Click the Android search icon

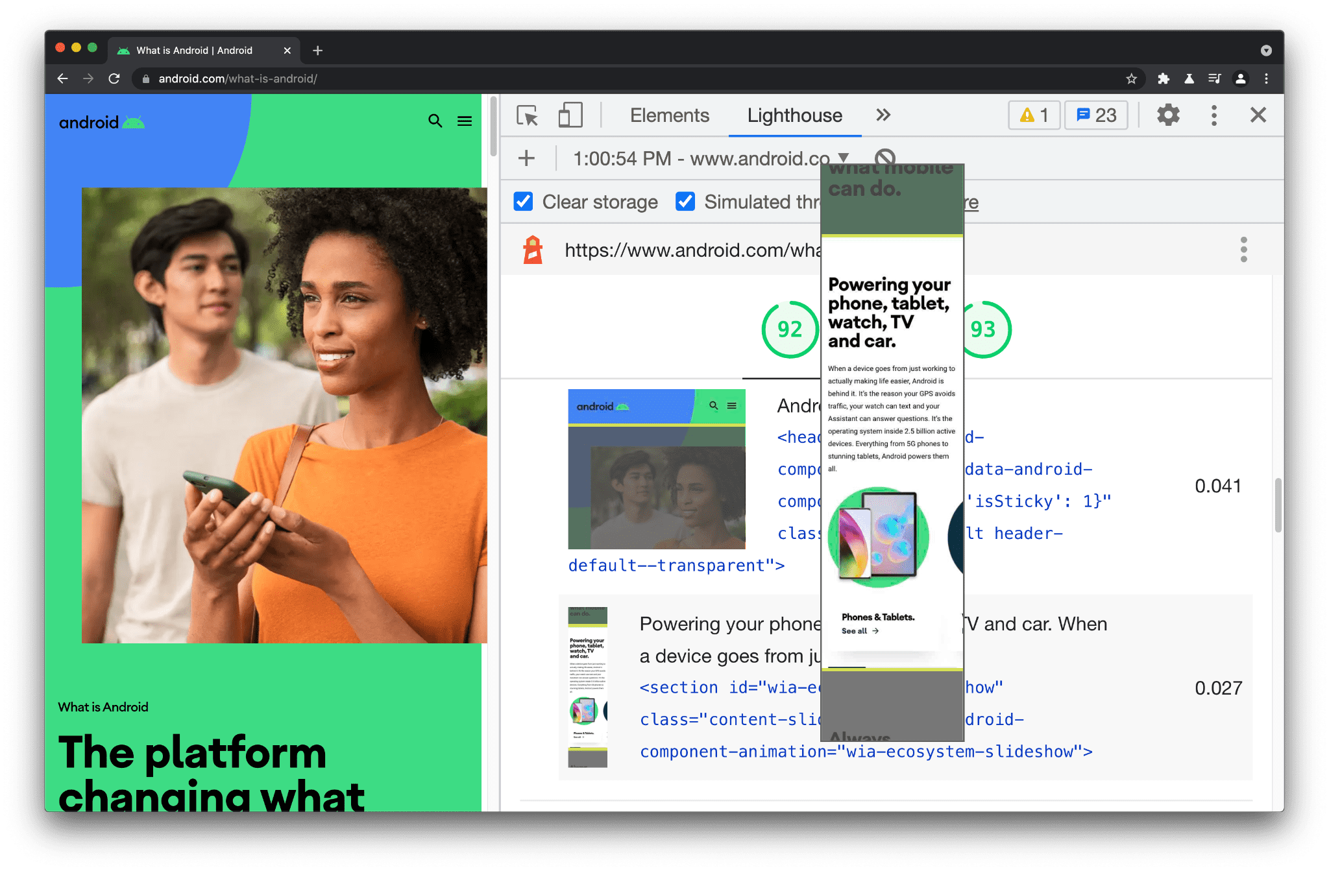click(x=435, y=121)
